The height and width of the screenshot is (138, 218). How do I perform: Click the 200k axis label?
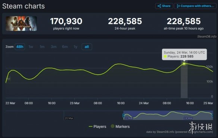pos(209,67)
